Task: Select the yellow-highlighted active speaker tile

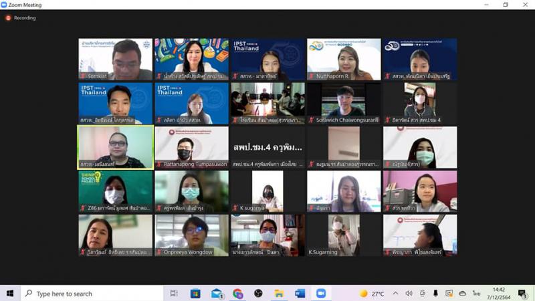Action: [x=115, y=147]
